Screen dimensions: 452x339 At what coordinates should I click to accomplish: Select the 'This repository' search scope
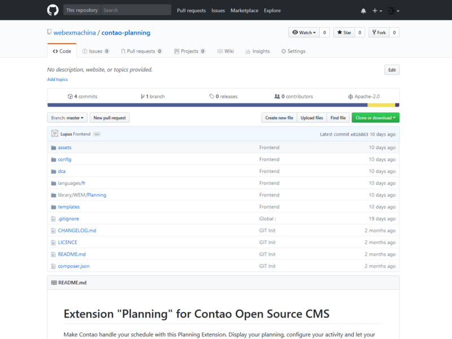[x=82, y=10]
